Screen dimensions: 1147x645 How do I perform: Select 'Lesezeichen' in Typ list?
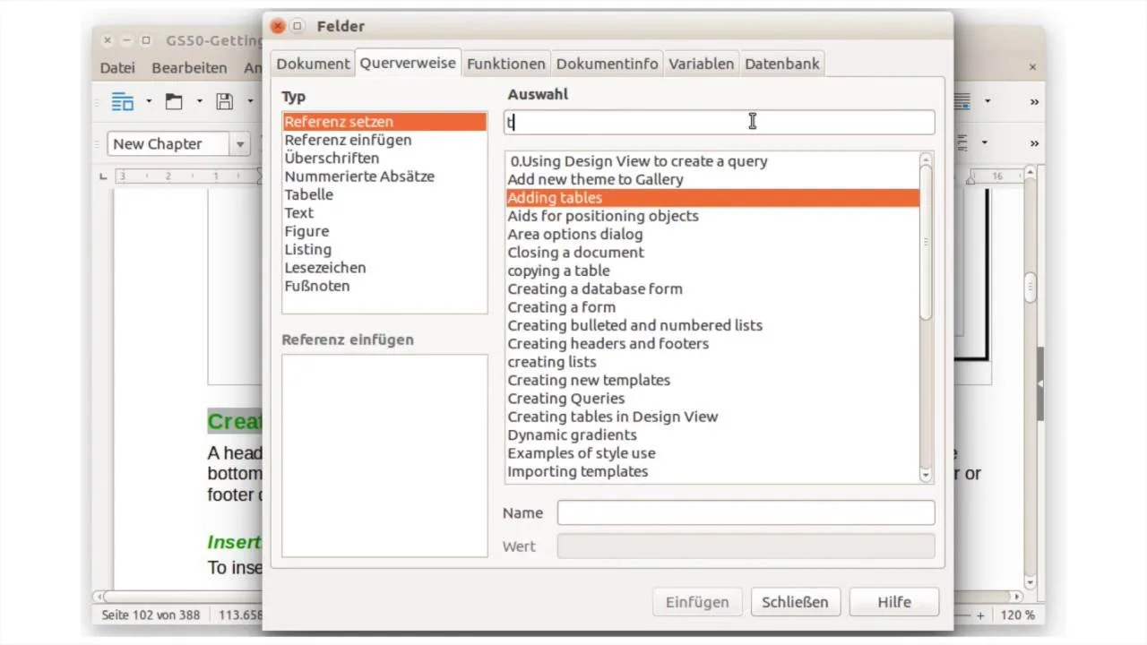point(384,267)
